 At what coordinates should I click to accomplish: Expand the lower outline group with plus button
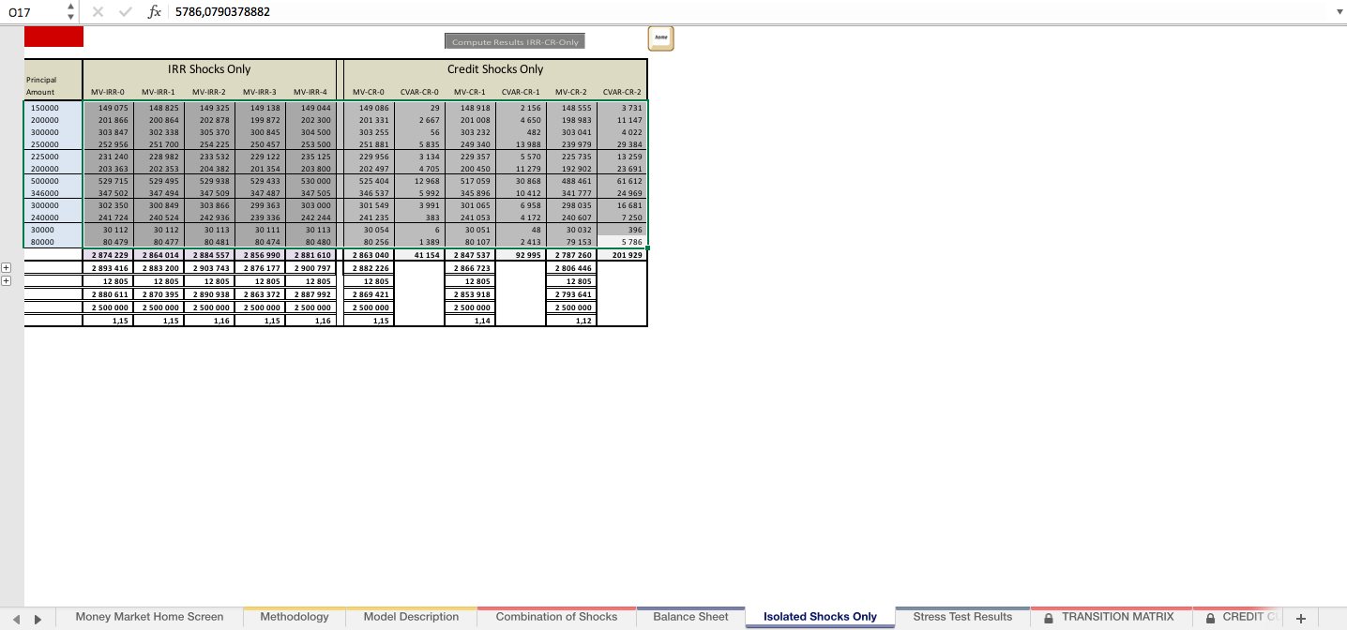[x=7, y=280]
